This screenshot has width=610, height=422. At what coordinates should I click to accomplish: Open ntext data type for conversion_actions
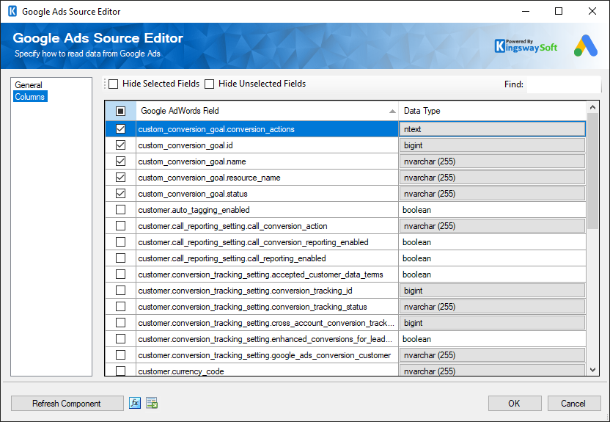pyautogui.click(x=492, y=129)
